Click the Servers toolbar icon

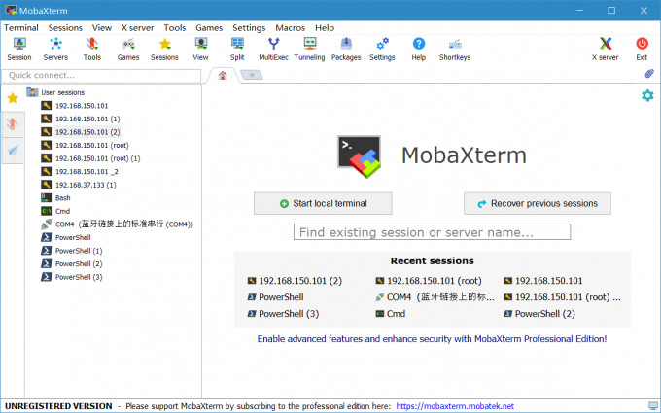[x=55, y=49]
